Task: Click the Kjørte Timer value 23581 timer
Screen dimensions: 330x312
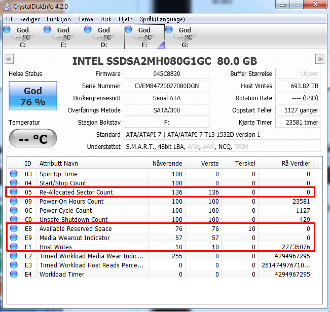Action: point(298,123)
